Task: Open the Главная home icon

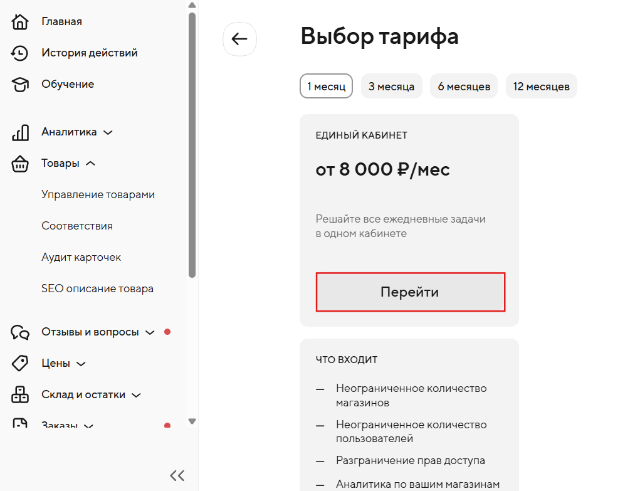Action: point(19,22)
